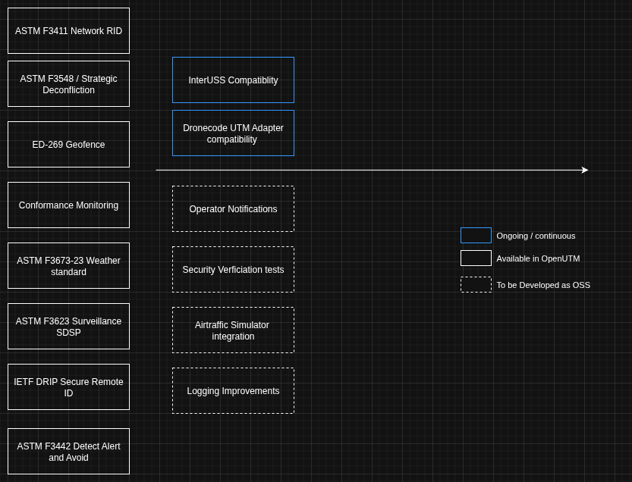Click the Security Verficiation tests box
632x482 pixels.
[x=233, y=269]
